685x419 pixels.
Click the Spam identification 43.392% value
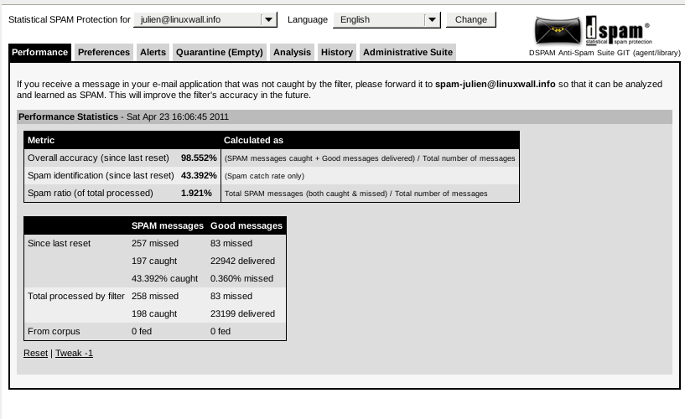coord(199,175)
